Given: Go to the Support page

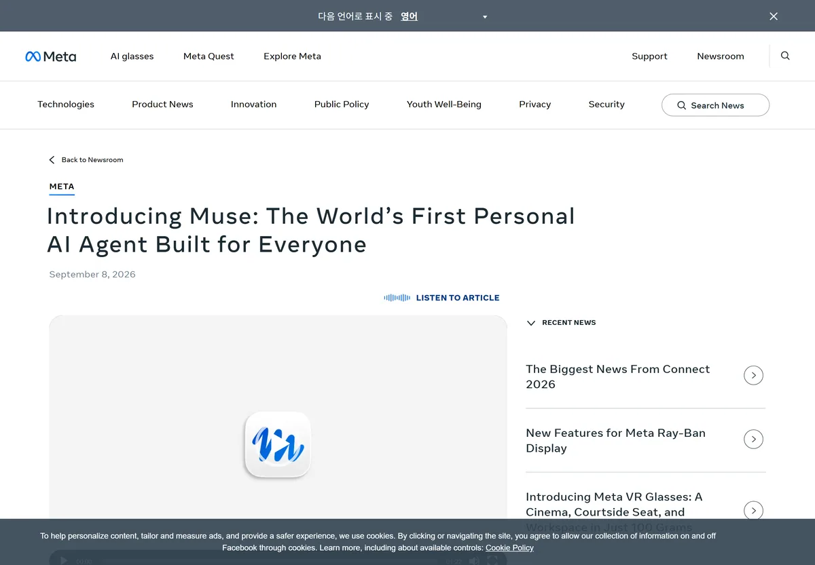Looking at the screenshot, I should pyautogui.click(x=649, y=56).
